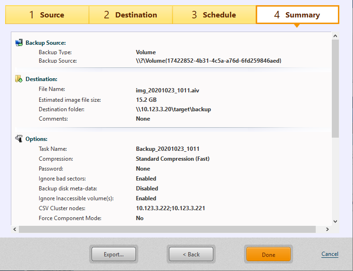Click the \\10.123.3.20\target\backup destination path
Image resolution: width=353 pixels, height=271 pixels.
[173, 109]
